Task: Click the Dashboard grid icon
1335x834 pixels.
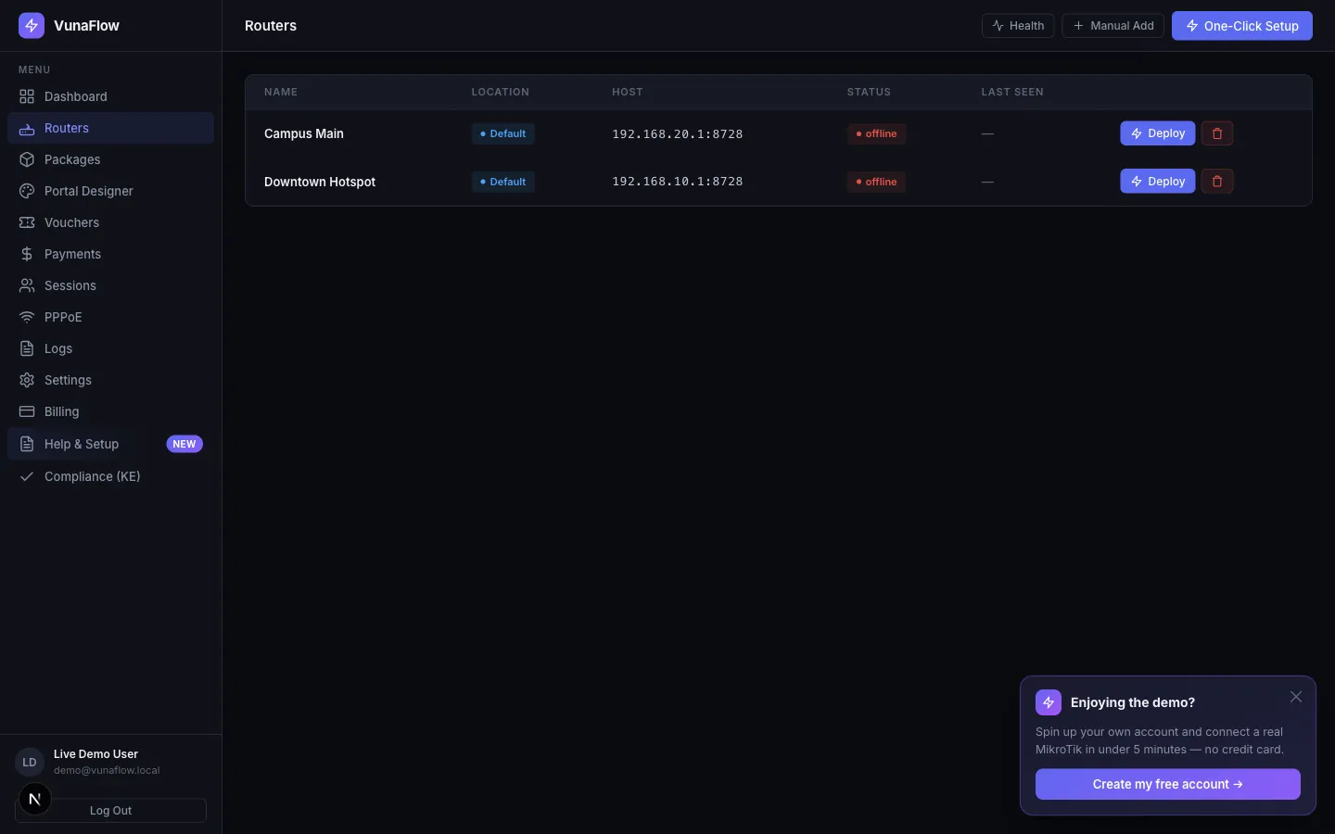Action: (27, 96)
